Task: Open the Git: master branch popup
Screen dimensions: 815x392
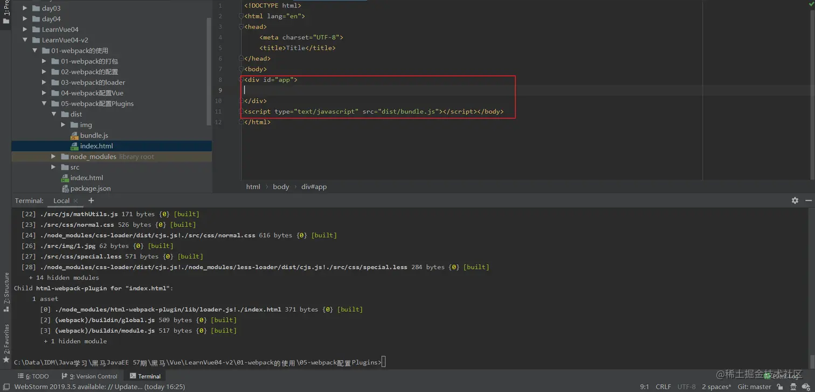Action: pyautogui.click(x=754, y=387)
